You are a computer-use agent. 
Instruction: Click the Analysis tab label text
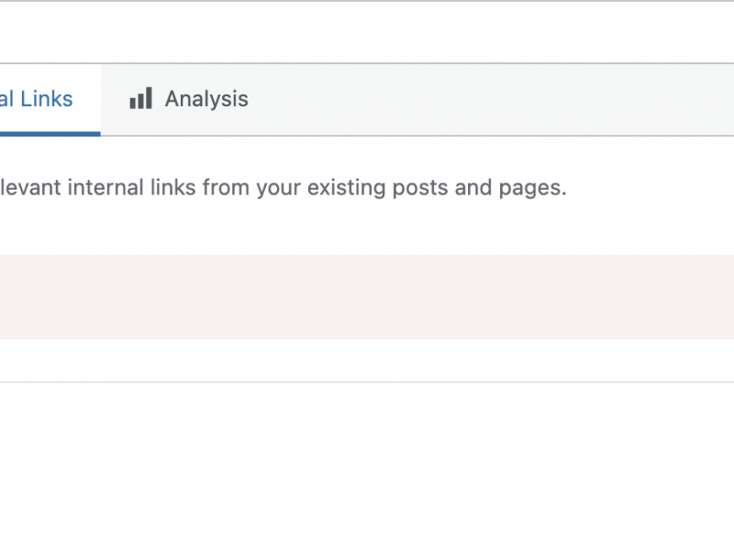[x=206, y=98]
